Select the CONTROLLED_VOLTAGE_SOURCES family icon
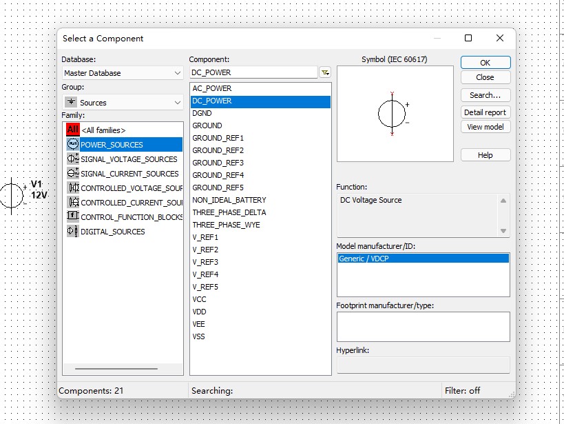564x424 pixels. point(73,188)
